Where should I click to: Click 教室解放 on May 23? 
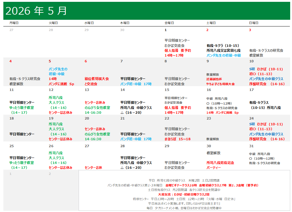click(212, 139)
